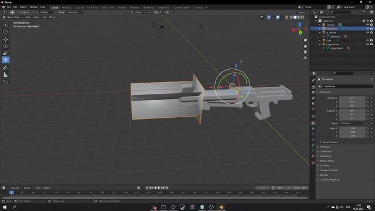Open the viewport Add menu
Viewport: 375px width, 211px height.
45,17
